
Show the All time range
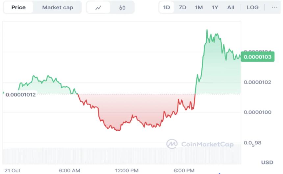[x=231, y=7]
